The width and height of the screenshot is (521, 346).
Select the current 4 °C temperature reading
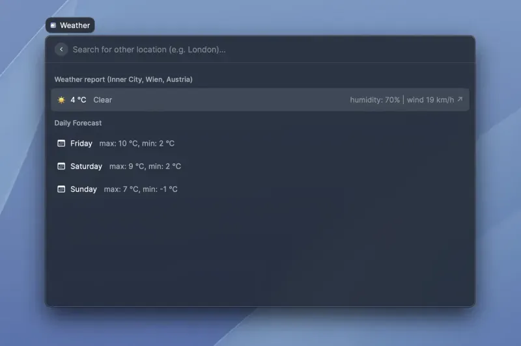[x=78, y=100]
